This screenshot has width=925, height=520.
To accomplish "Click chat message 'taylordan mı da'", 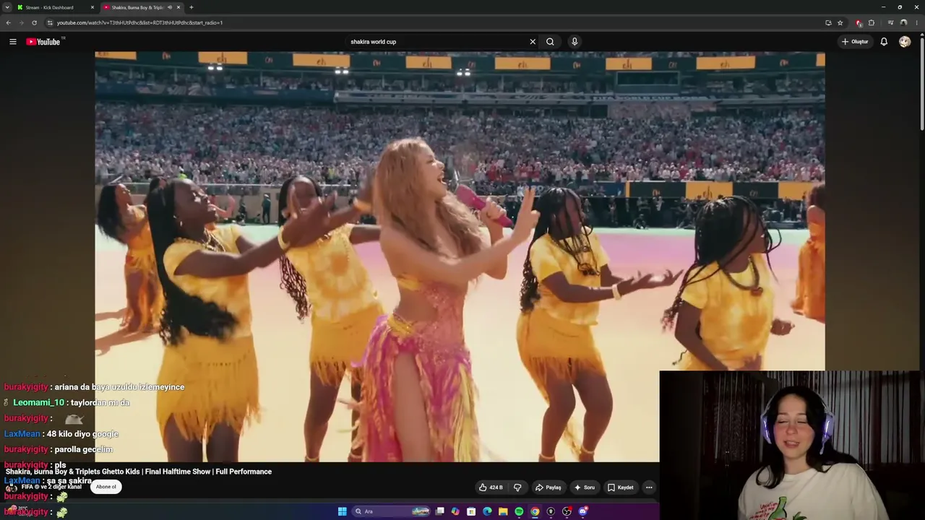I will (x=100, y=402).
